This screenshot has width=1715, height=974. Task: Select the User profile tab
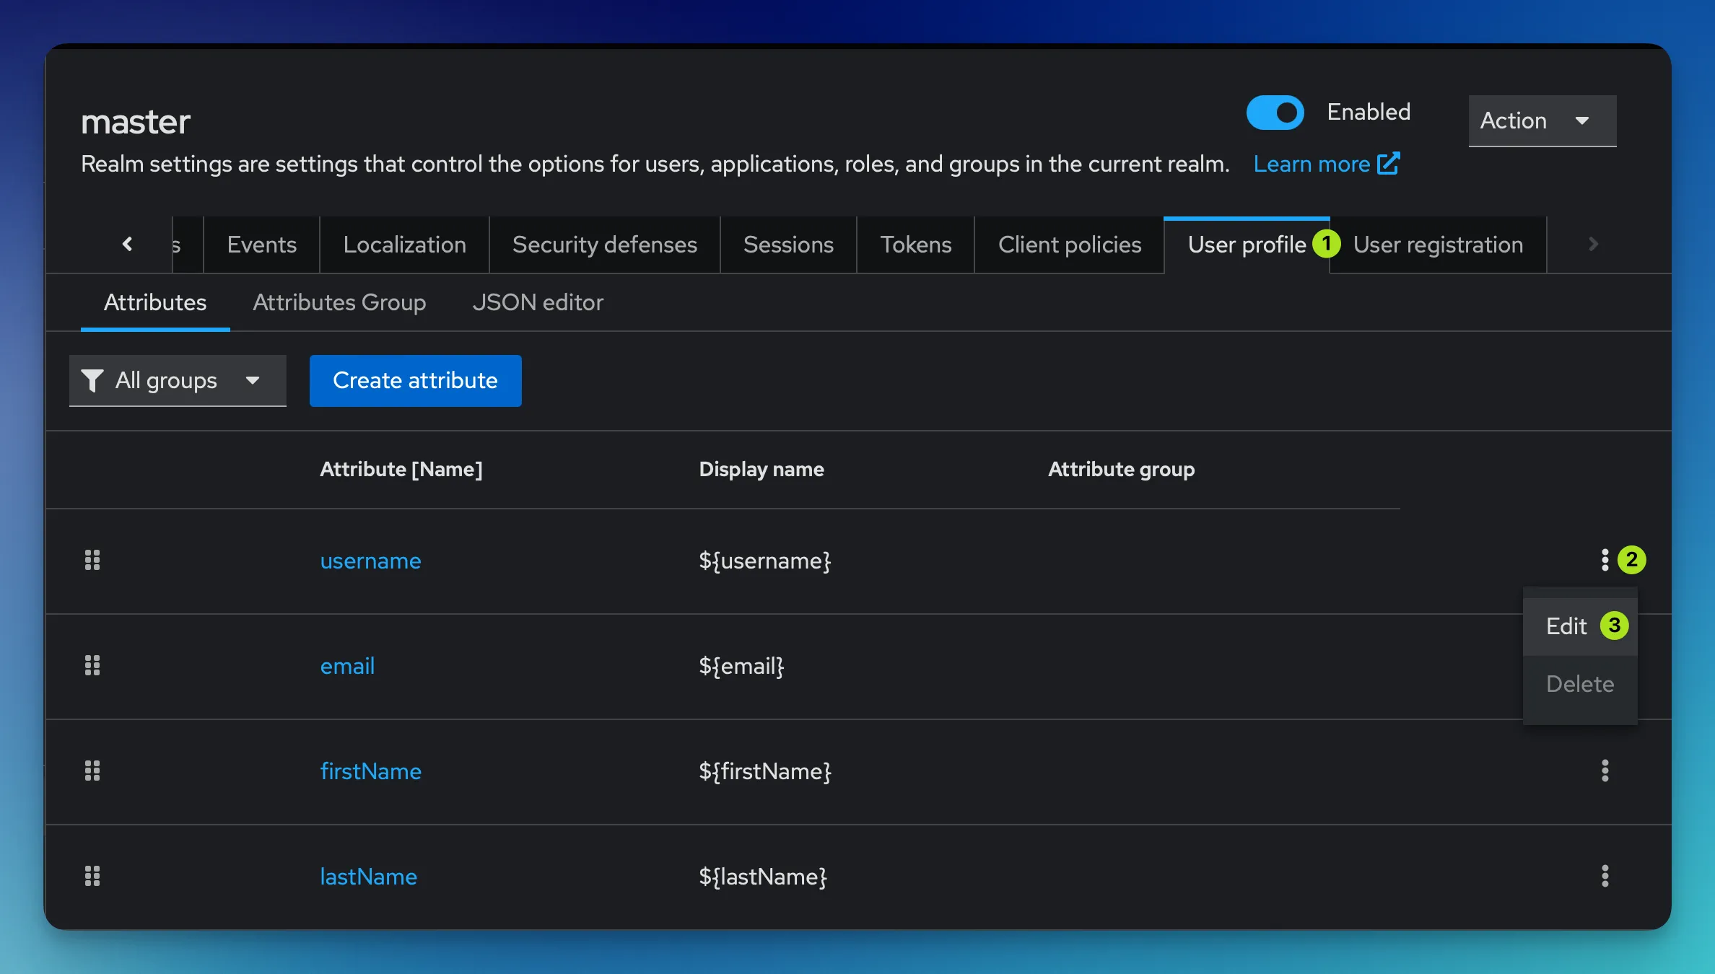click(x=1247, y=245)
